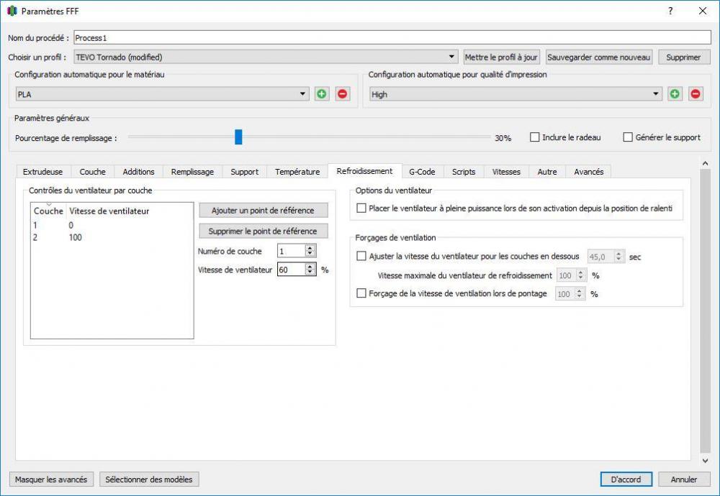
Task: Remove the PLA material configuration (red minus)
Action: click(x=342, y=94)
